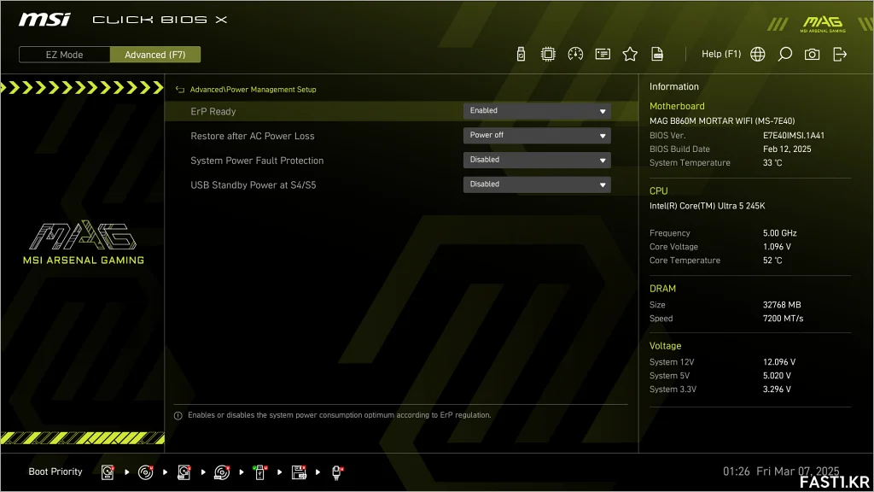
Task: Select USB floppy boot device icon
Action: (299, 472)
